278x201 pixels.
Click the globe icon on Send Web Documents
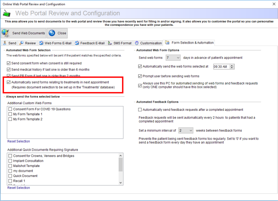click(6, 33)
